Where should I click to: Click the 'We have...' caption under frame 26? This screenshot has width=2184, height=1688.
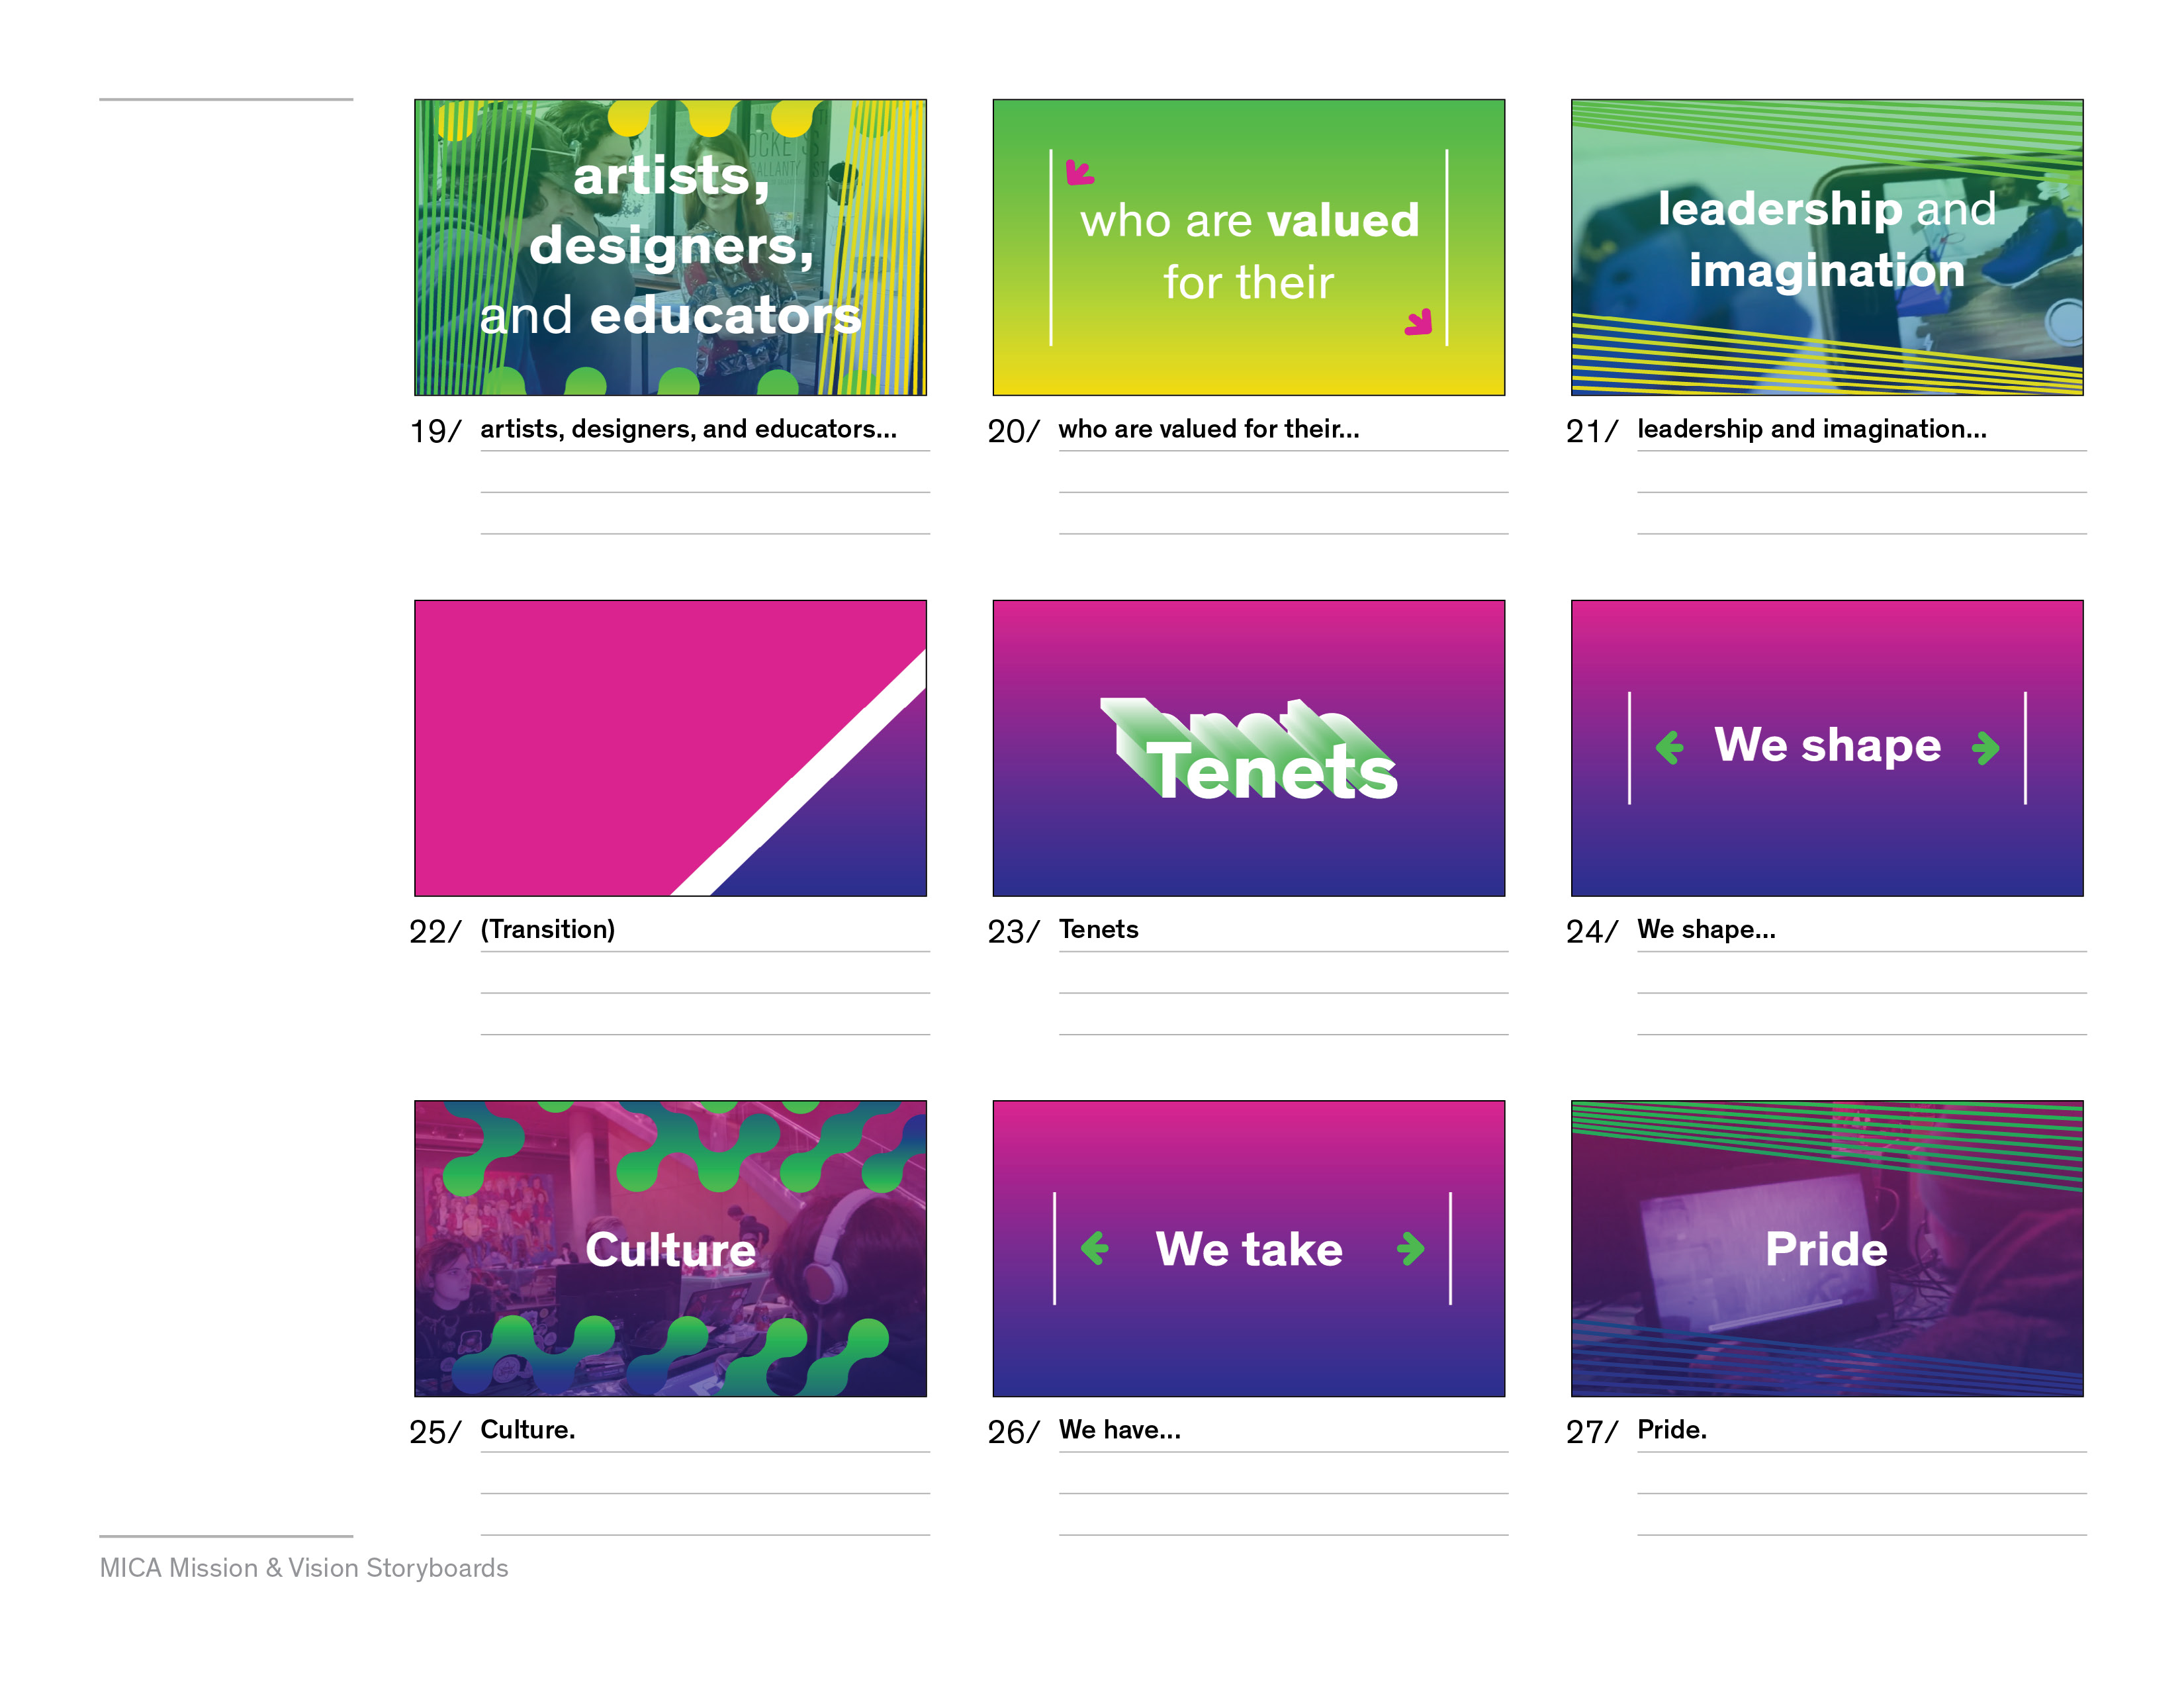tap(1120, 1430)
